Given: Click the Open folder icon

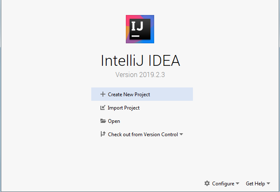Looking at the screenshot, I should (103, 121).
